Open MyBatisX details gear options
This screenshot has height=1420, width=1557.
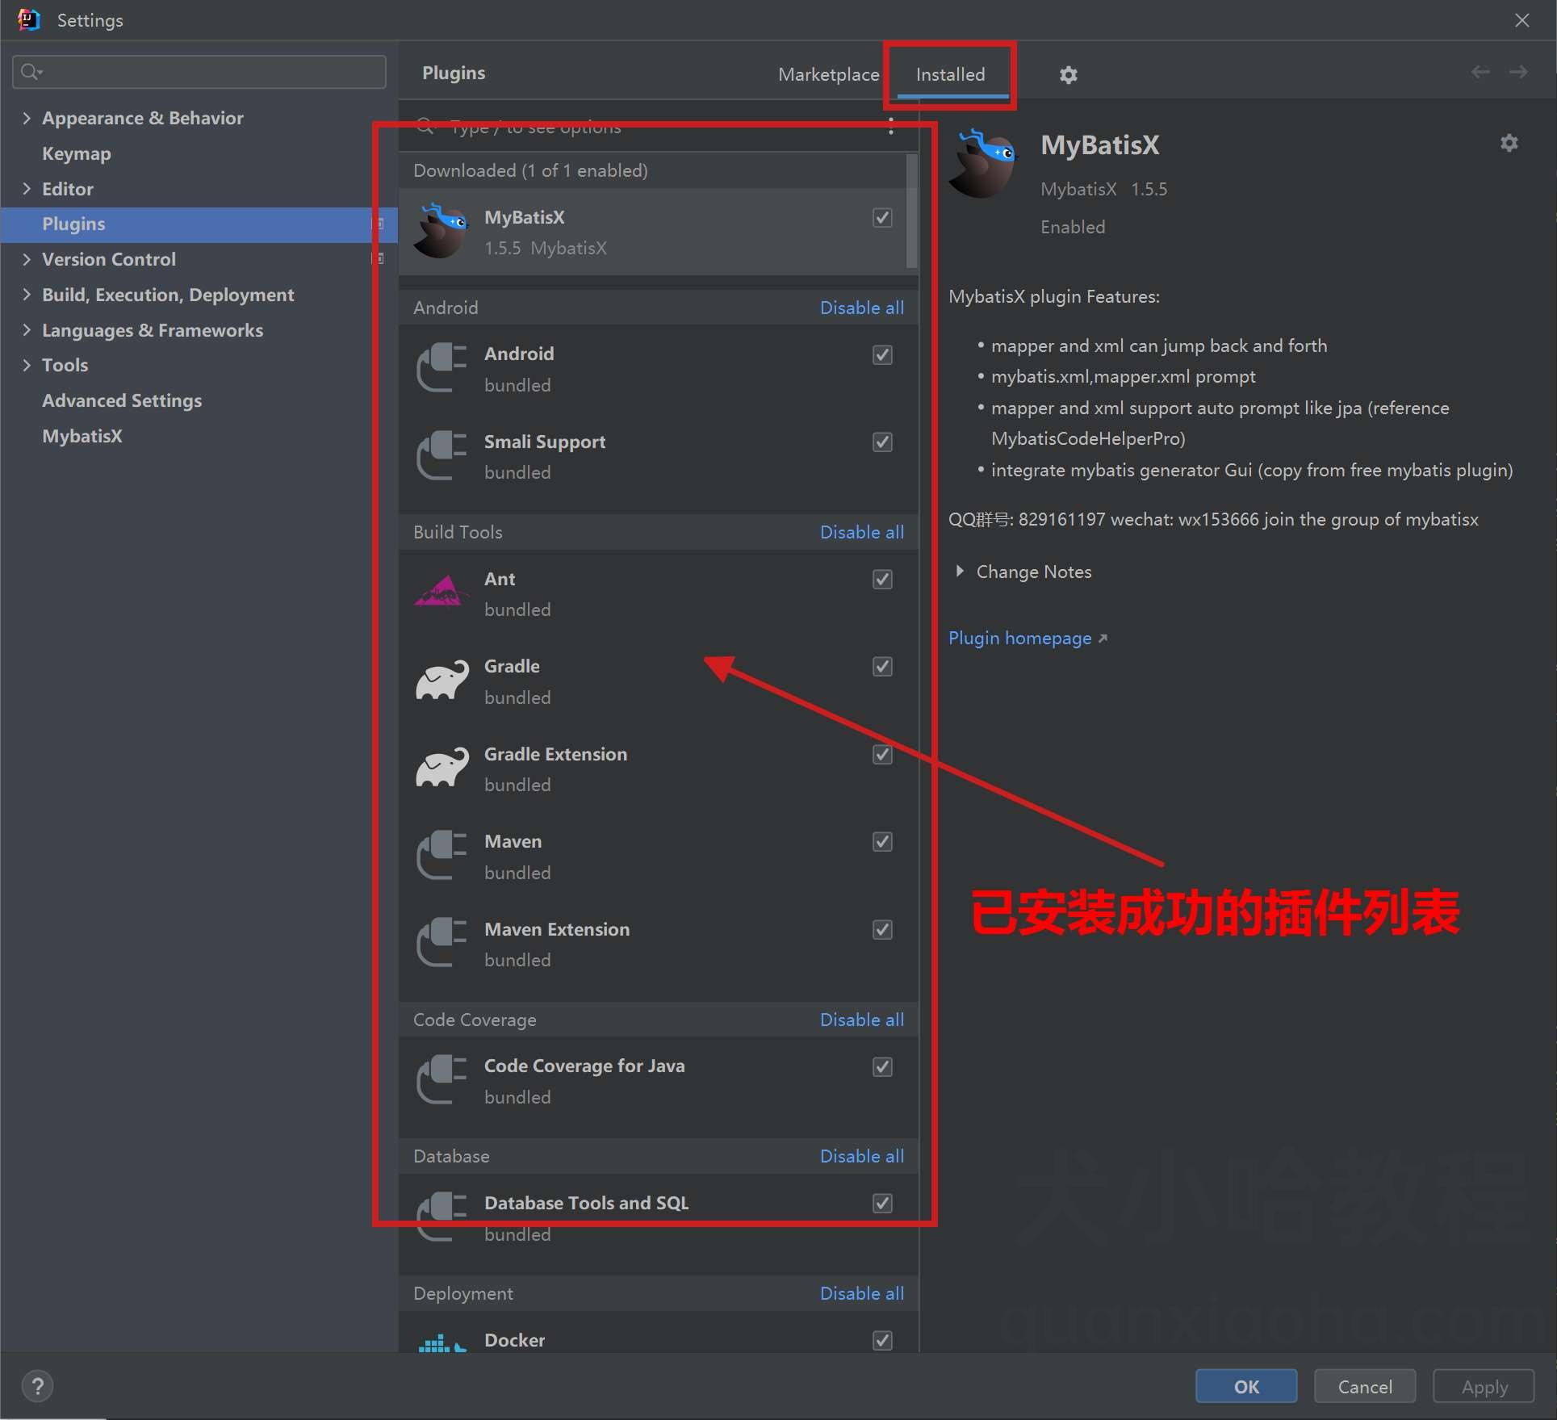1509,143
